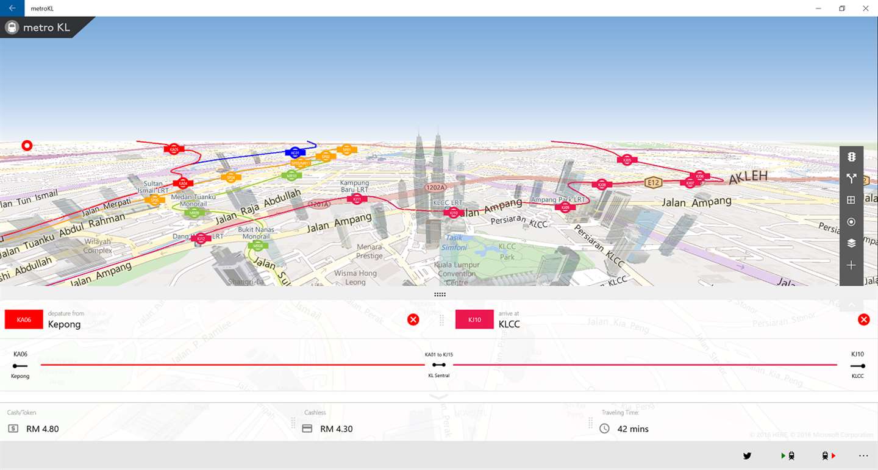Click the KJ08 station marker on map

pyautogui.click(x=602, y=184)
